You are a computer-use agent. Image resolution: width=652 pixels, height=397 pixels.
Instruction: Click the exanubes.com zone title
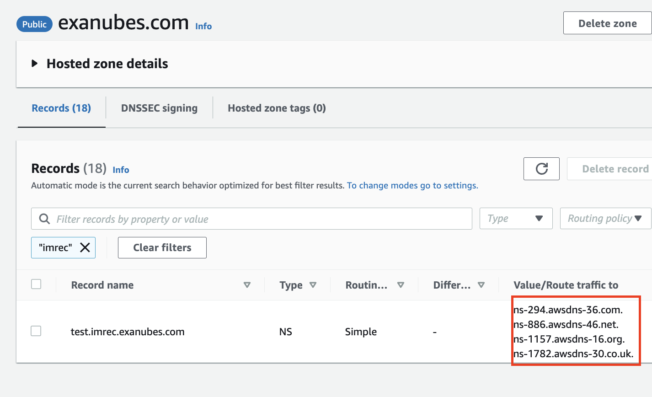coord(123,22)
